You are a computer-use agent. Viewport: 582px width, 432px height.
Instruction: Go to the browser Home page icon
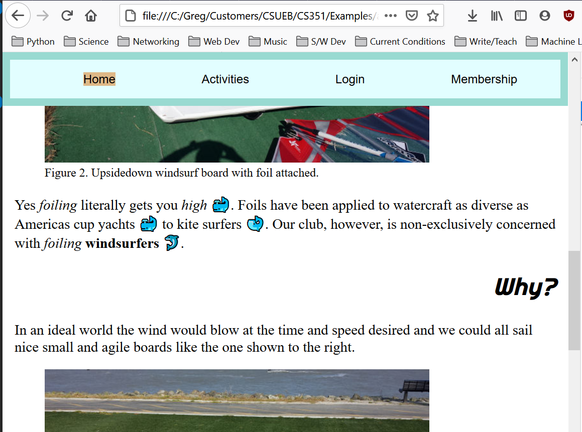(91, 16)
